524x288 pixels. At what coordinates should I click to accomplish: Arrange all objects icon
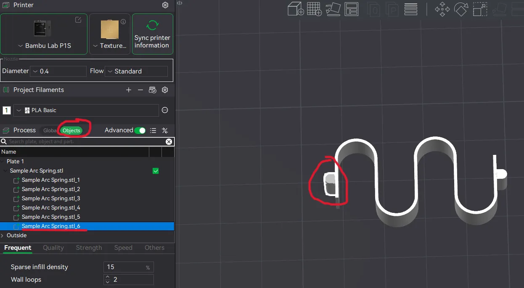[351, 9]
